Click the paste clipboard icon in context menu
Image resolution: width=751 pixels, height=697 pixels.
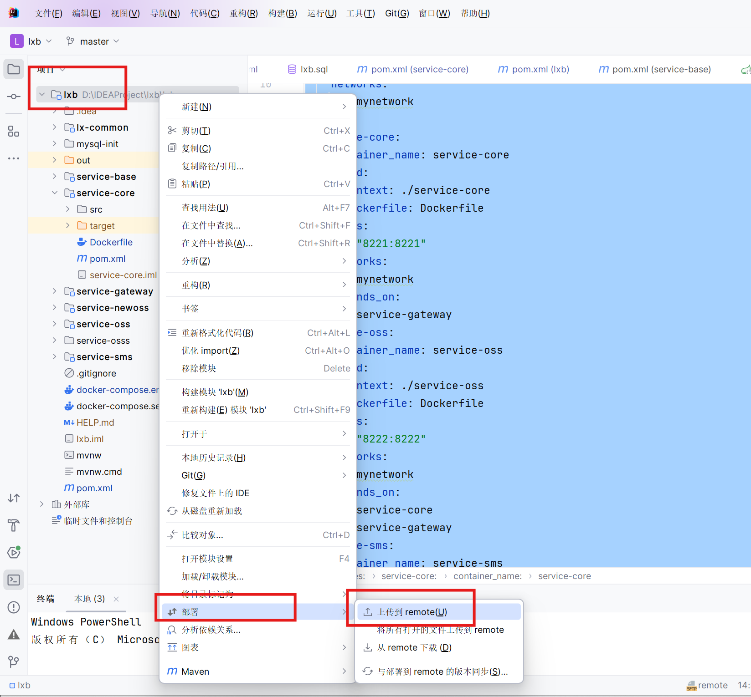172,183
